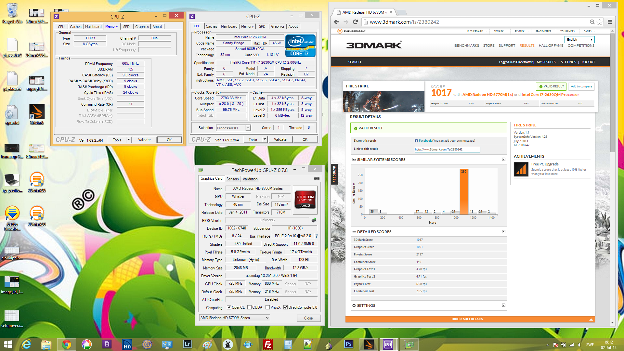Launch Photoshop from the taskbar
The image size is (624, 351).
coord(348,344)
